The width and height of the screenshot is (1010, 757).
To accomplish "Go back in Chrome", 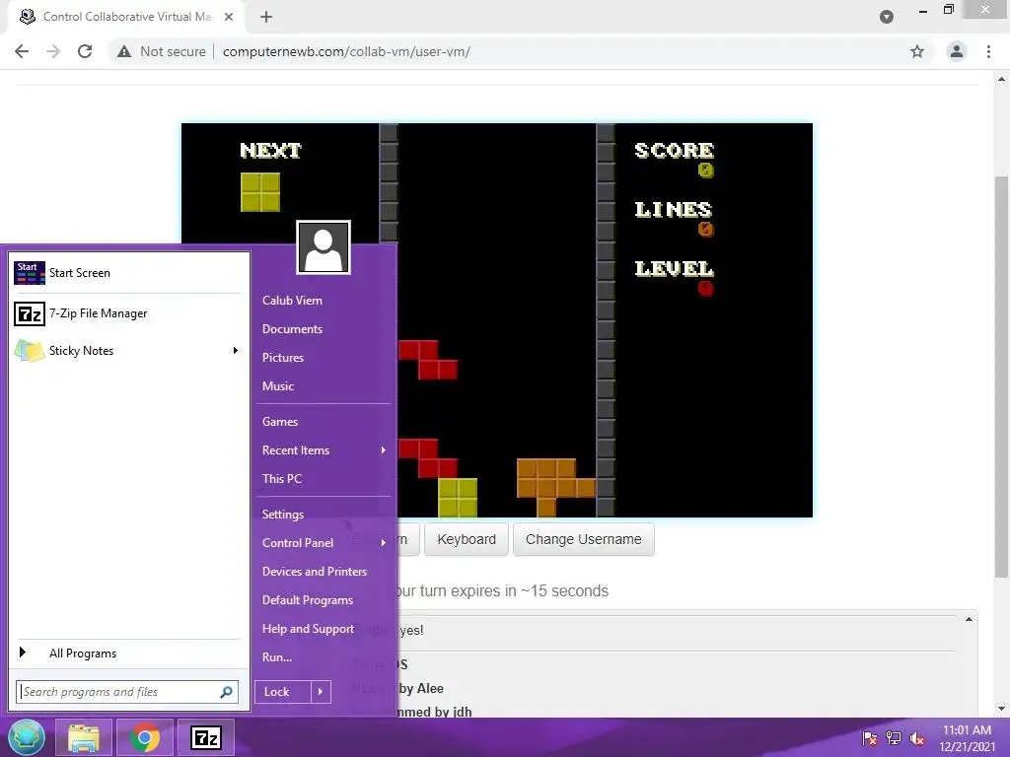I will click(x=22, y=51).
